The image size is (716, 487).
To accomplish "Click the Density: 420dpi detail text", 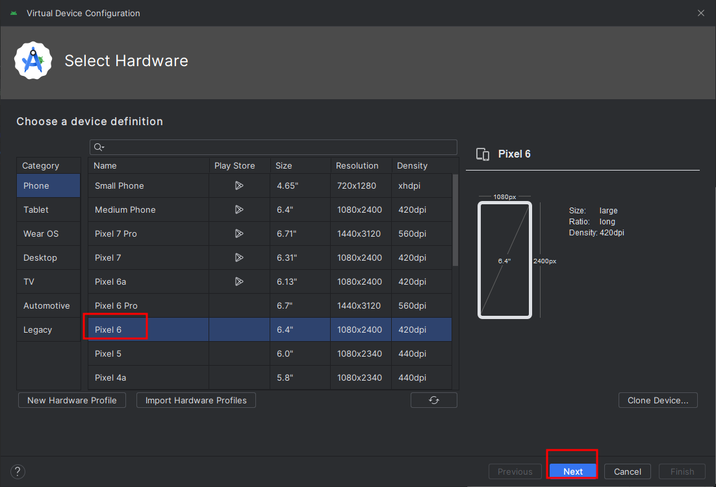I will click(596, 233).
